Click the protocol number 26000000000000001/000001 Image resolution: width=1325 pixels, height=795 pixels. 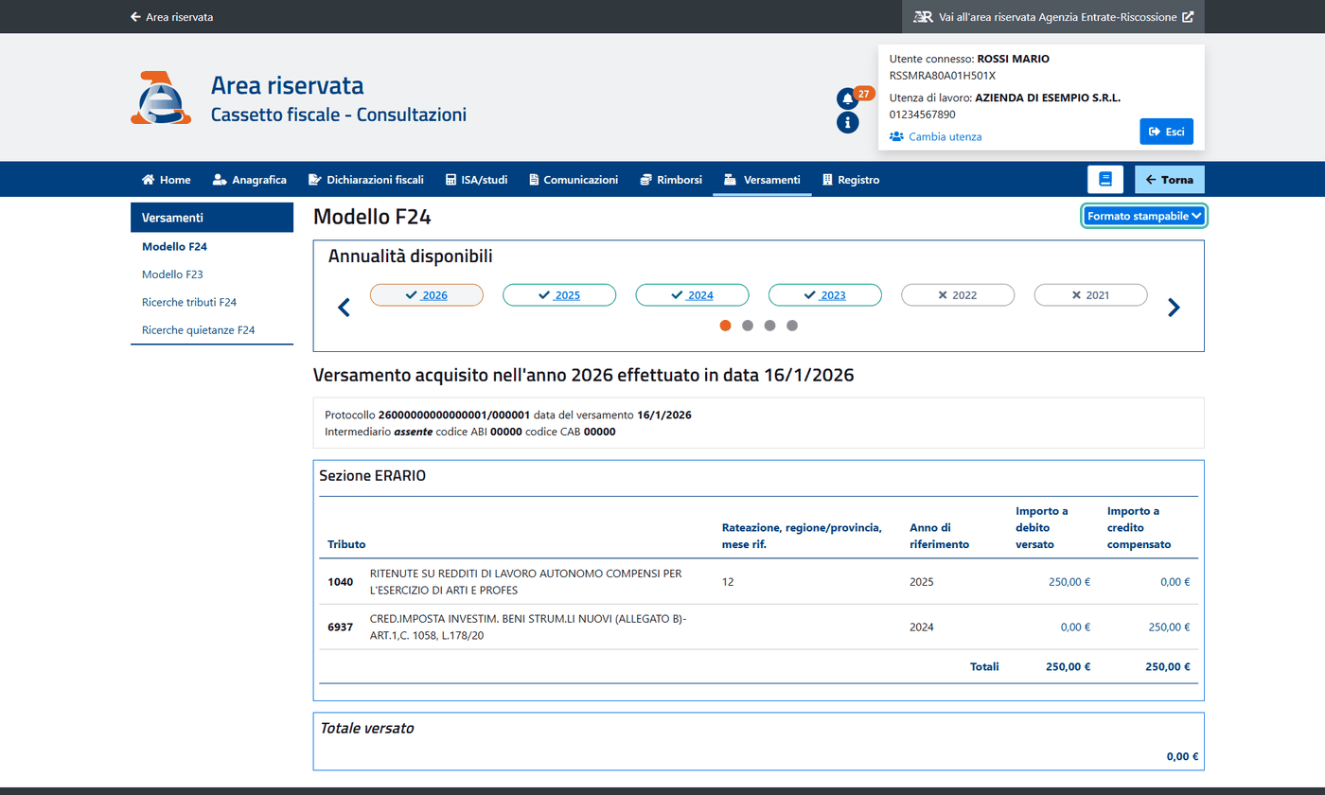(453, 415)
